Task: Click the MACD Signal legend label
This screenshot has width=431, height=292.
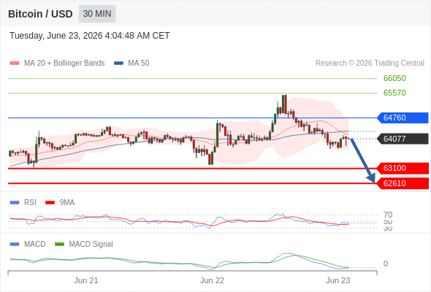Action: tap(91, 245)
